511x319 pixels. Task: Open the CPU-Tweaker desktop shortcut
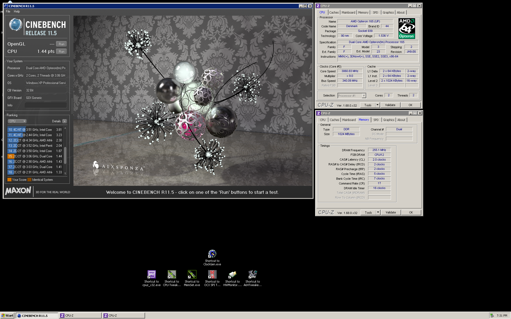point(172,278)
